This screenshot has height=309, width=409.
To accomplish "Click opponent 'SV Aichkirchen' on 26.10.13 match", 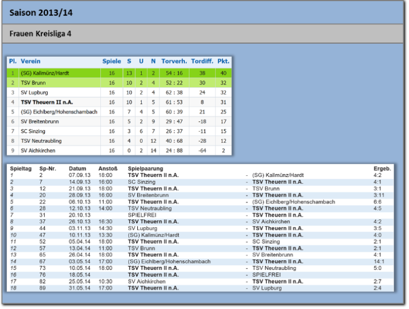I will click(x=271, y=222).
